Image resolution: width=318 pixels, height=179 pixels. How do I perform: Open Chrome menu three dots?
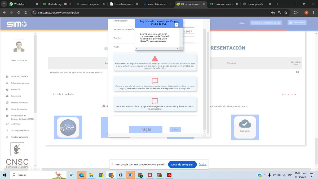(x=313, y=12)
